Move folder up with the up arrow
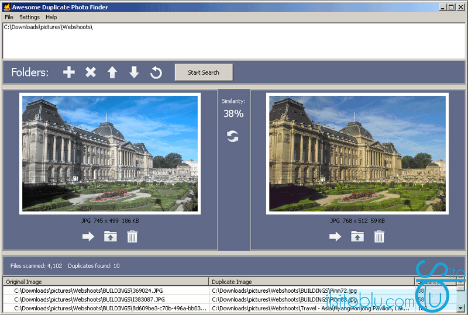The image size is (468, 315). pos(112,72)
